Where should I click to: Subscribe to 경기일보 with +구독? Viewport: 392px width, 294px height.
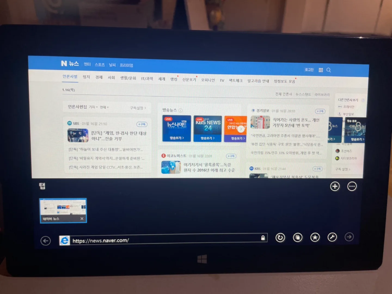click(x=320, y=111)
